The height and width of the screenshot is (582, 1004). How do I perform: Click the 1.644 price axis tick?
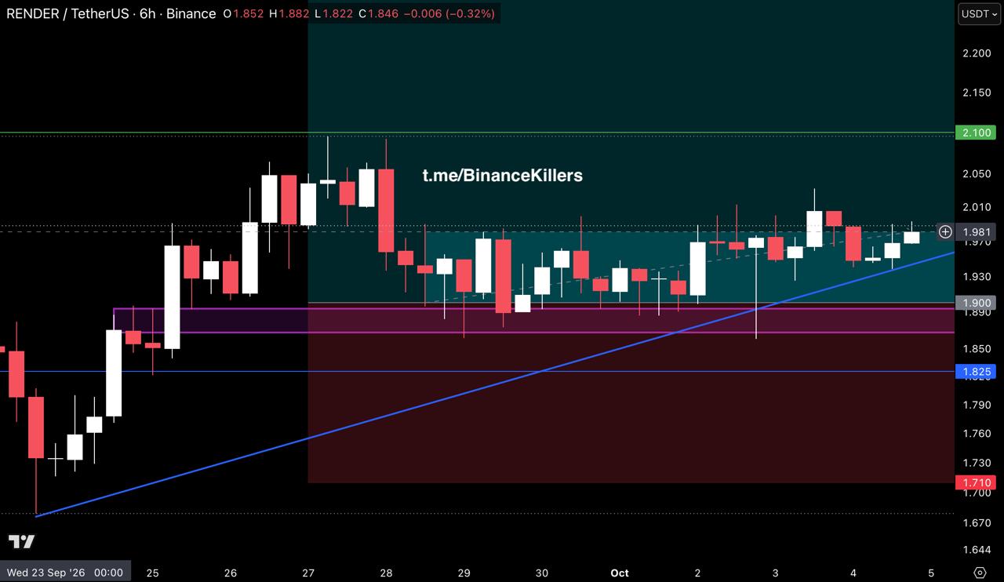[977, 549]
